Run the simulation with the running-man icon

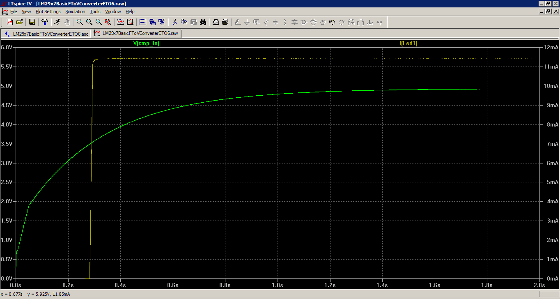coord(57,22)
